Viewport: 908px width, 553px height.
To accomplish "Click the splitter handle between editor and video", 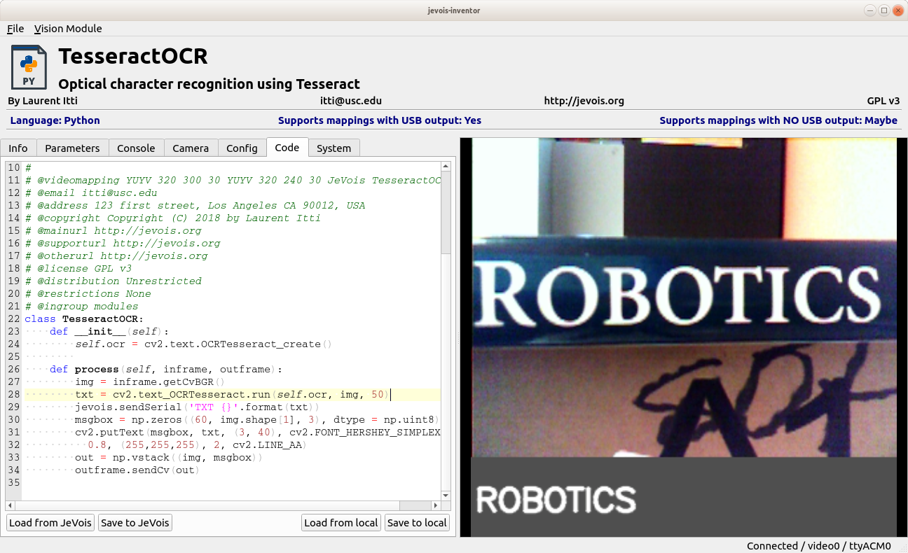I will point(458,337).
